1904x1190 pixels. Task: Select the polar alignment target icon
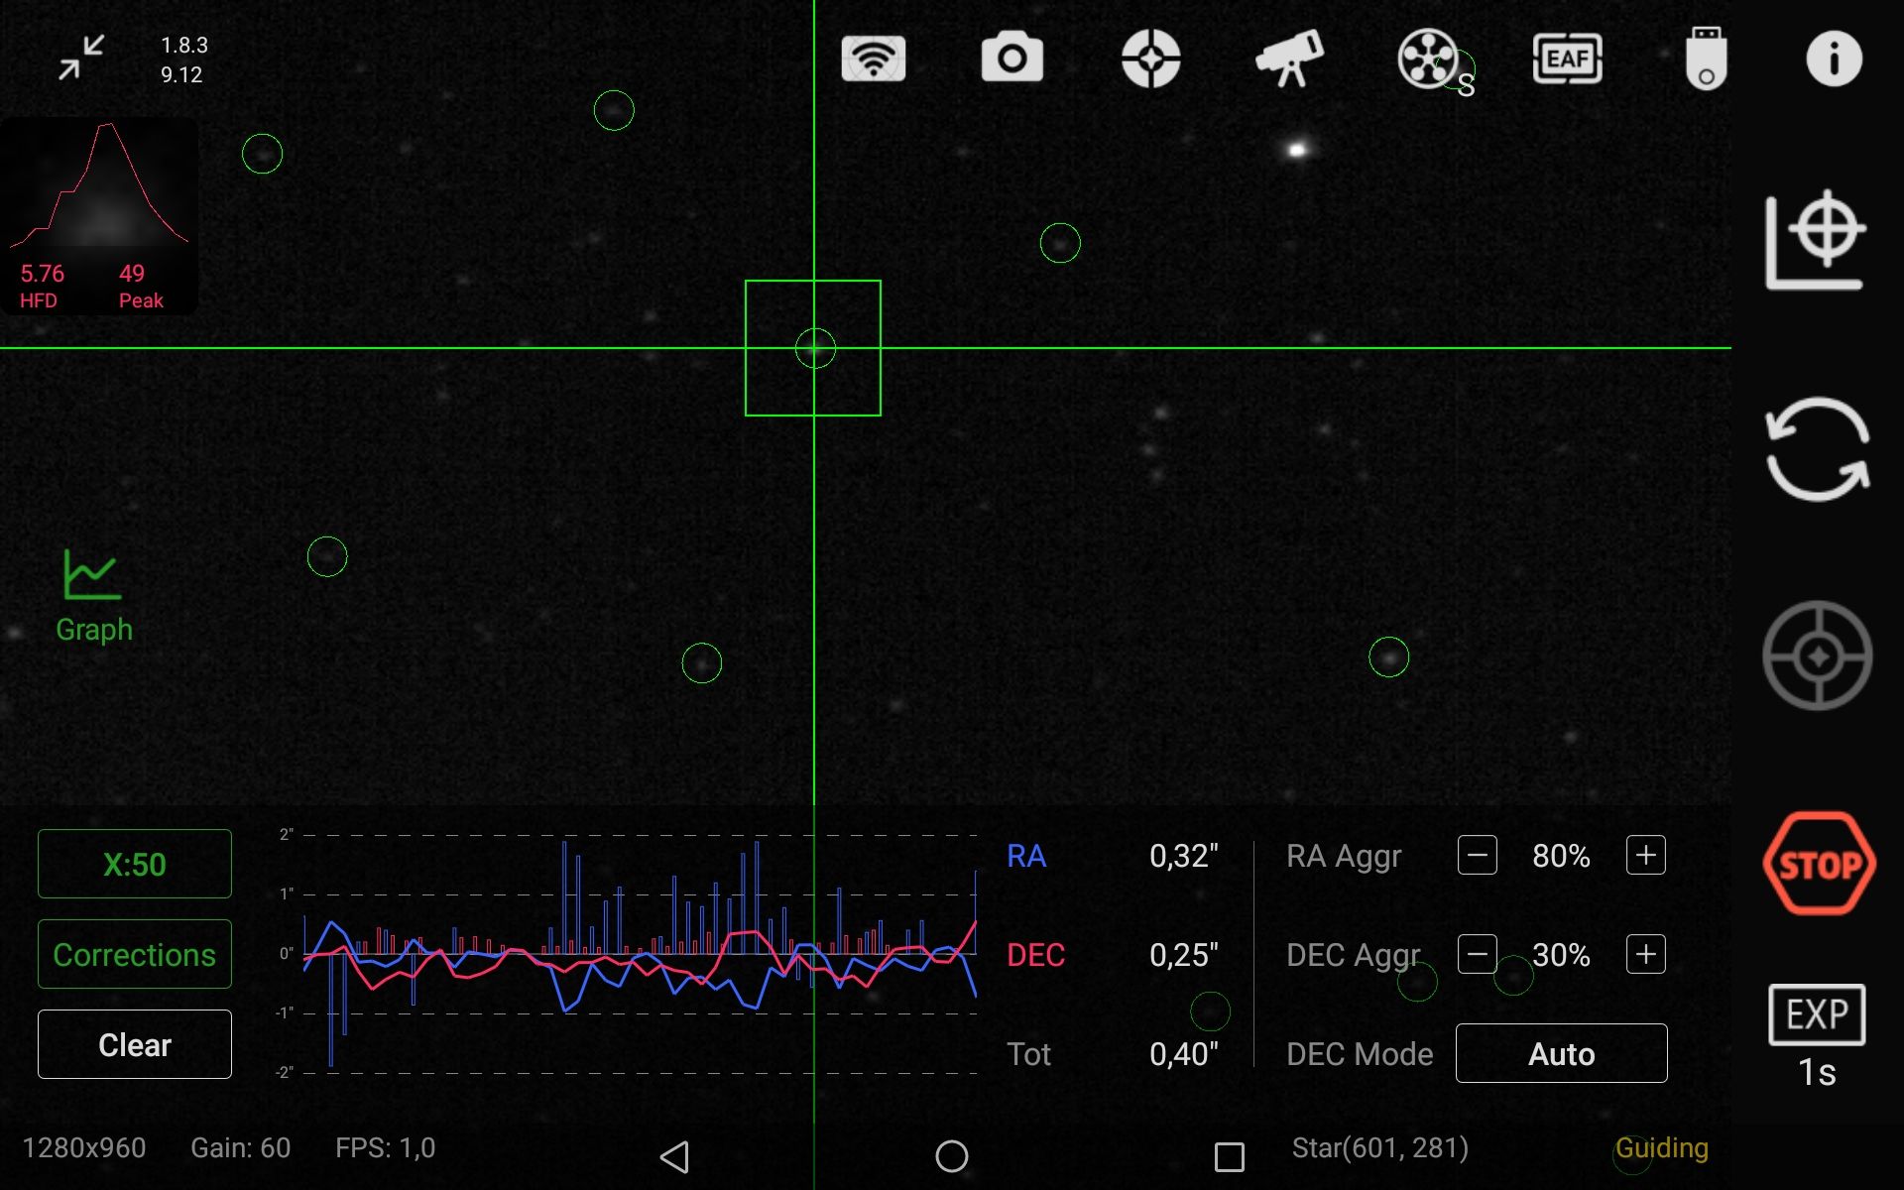1816,239
